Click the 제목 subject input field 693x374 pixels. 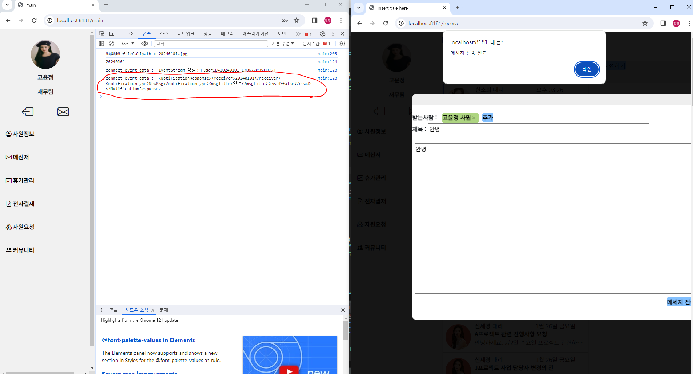(538, 129)
